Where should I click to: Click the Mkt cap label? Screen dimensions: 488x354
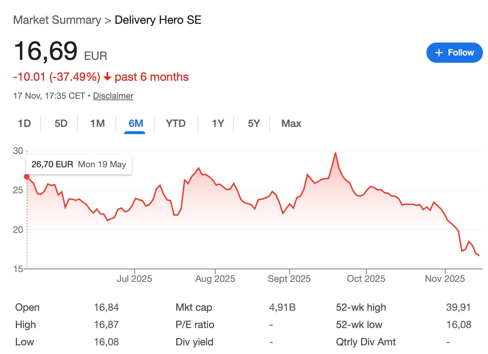tap(194, 307)
